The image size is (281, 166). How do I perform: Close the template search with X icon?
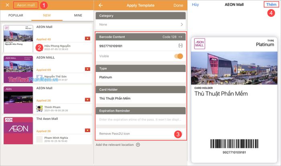coord(7,5)
